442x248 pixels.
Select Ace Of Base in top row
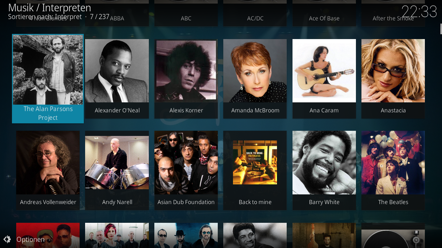[x=324, y=18]
